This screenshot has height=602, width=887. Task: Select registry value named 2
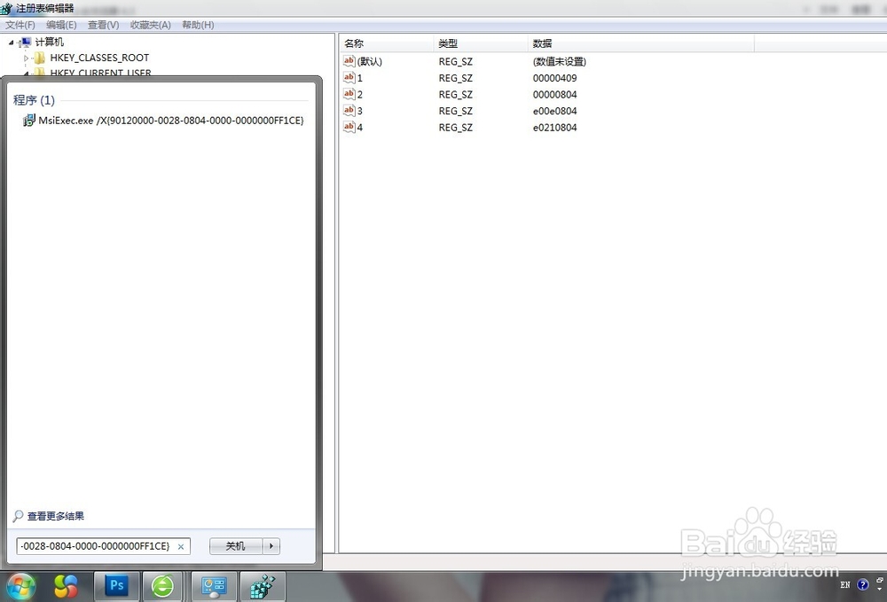360,94
